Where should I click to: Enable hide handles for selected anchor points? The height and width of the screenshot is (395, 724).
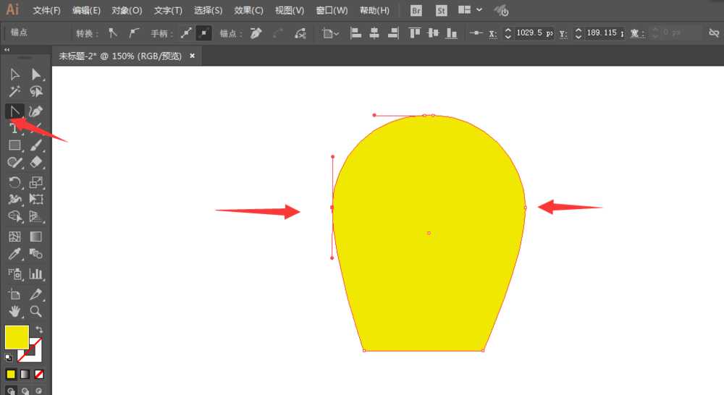205,33
